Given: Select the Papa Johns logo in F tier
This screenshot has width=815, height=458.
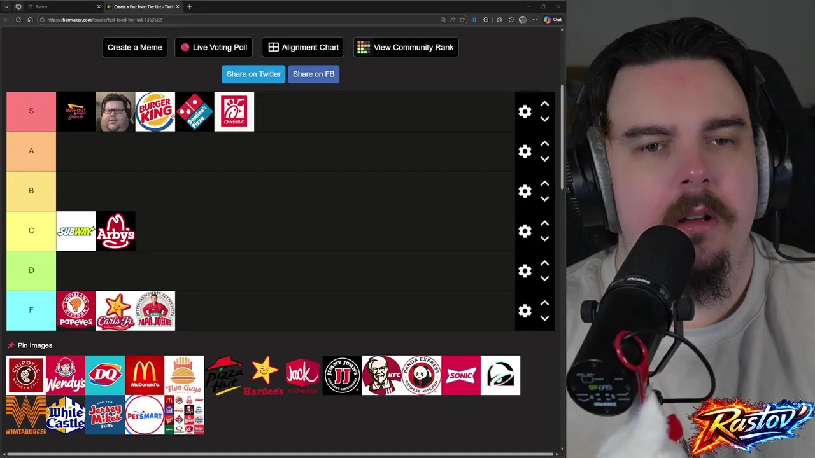Looking at the screenshot, I should point(155,310).
